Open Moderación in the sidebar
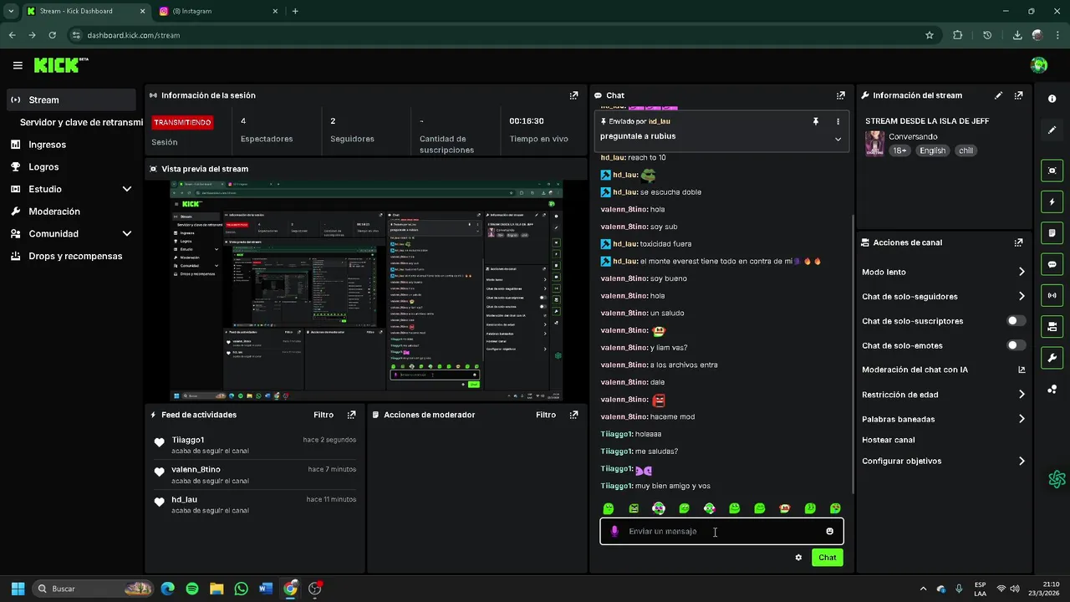Screen dimensions: 1070x602 point(72,212)
